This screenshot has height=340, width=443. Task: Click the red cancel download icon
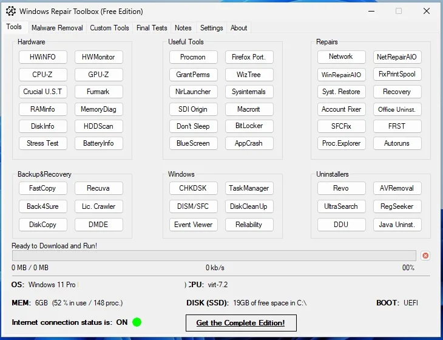425,256
